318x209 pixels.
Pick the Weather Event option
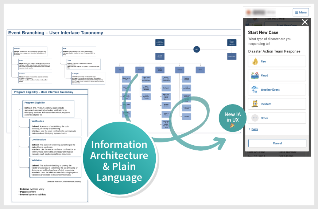pyautogui.click(x=277, y=90)
